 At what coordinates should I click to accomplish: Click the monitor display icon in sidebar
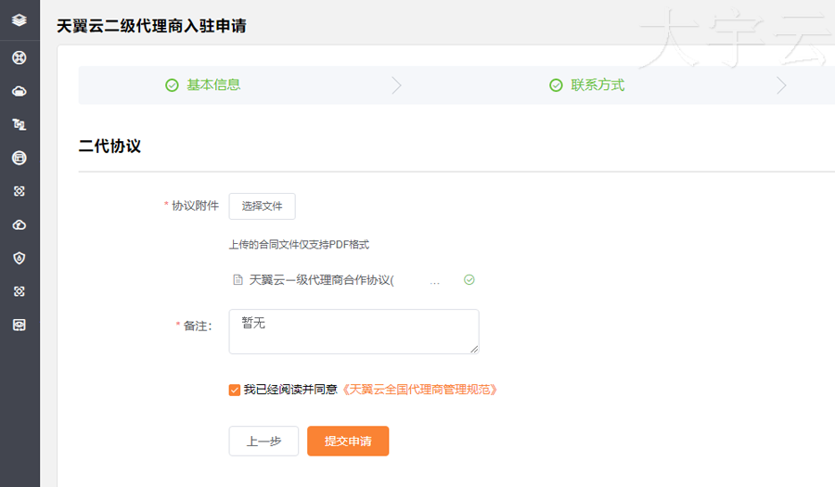pos(19,326)
